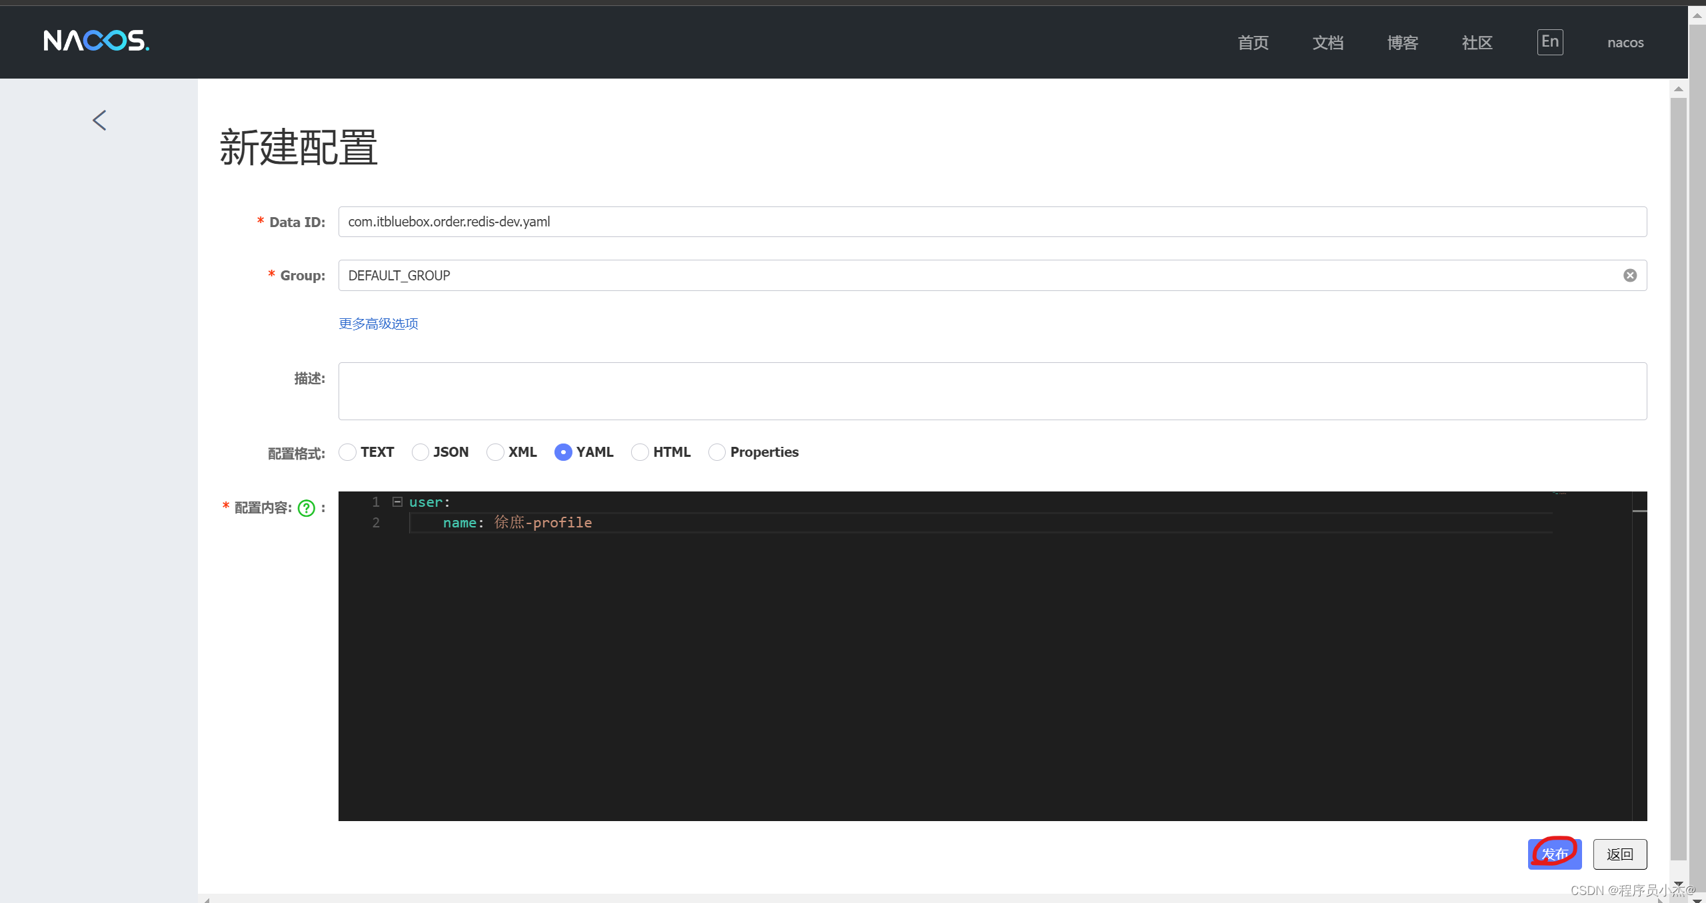Clear the Group field with the X icon
The image size is (1706, 903).
pyautogui.click(x=1630, y=276)
